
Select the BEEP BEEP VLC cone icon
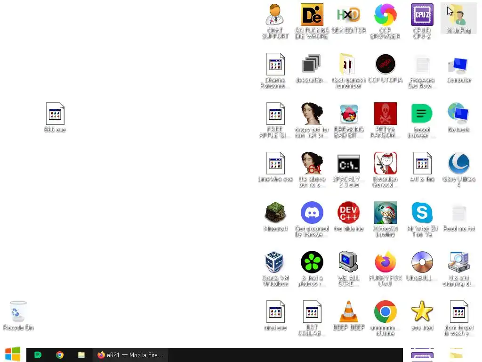pos(349,312)
